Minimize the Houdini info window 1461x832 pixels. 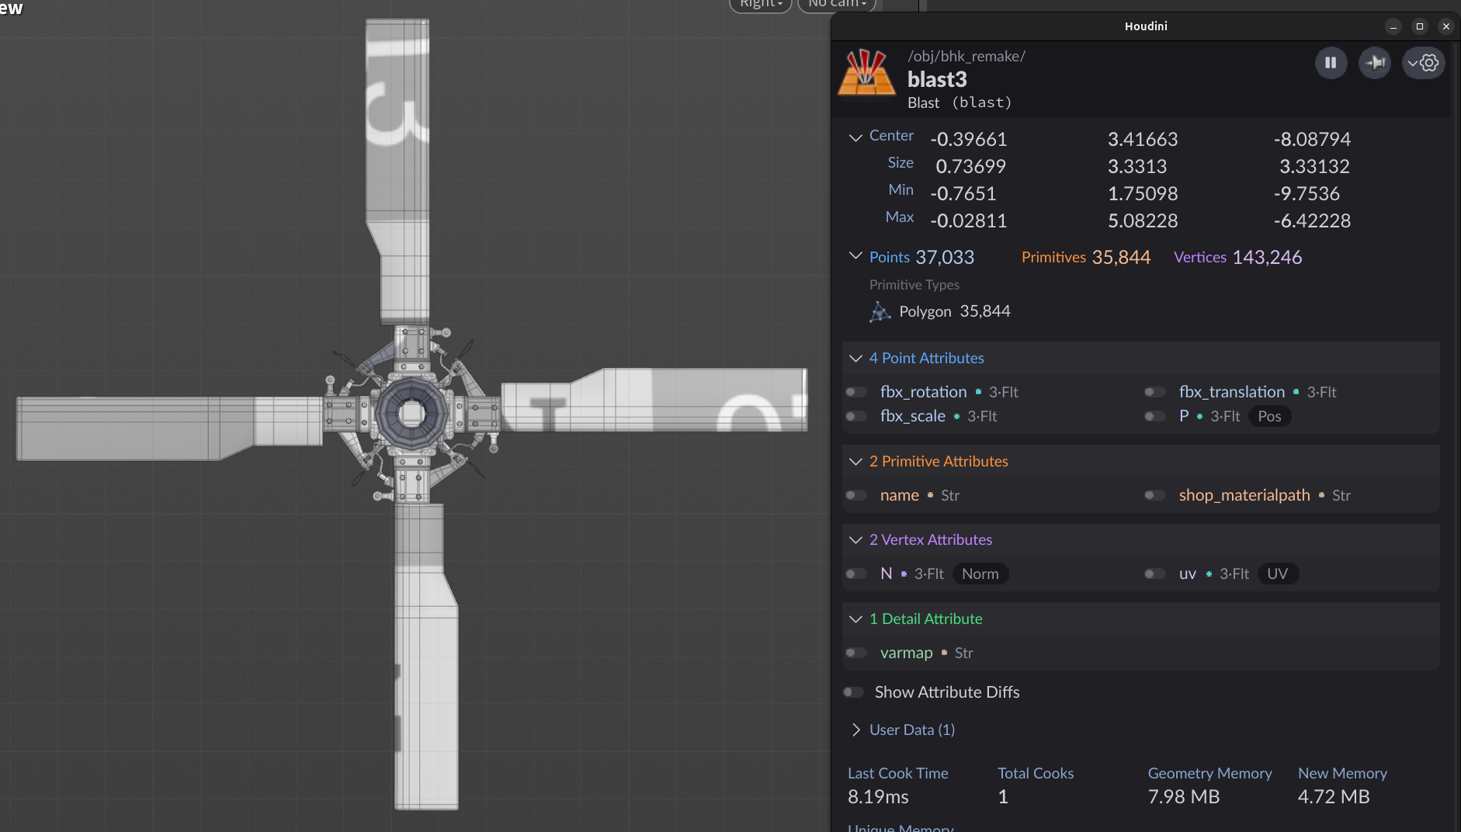(x=1393, y=26)
